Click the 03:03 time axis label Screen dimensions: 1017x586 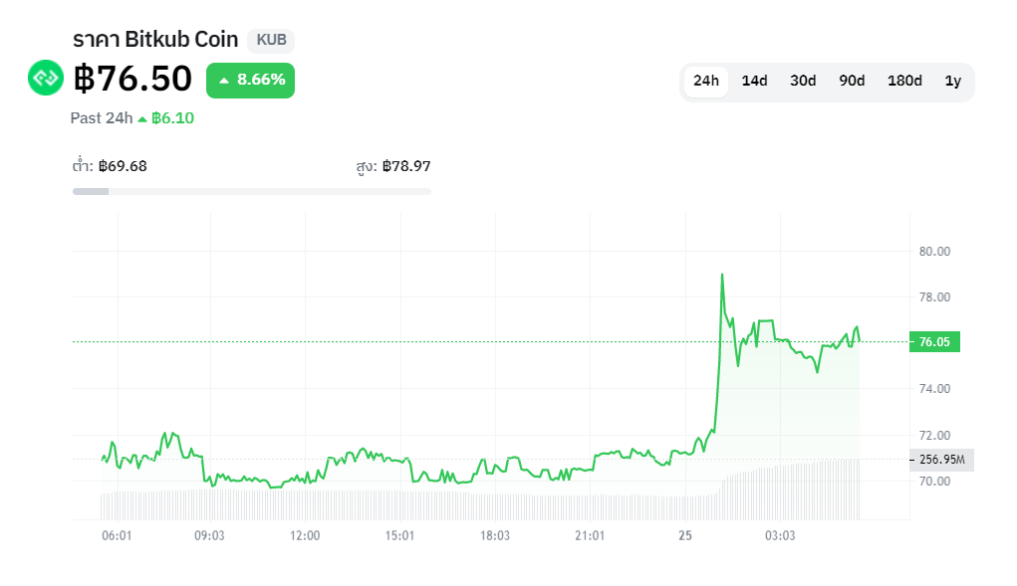click(780, 535)
